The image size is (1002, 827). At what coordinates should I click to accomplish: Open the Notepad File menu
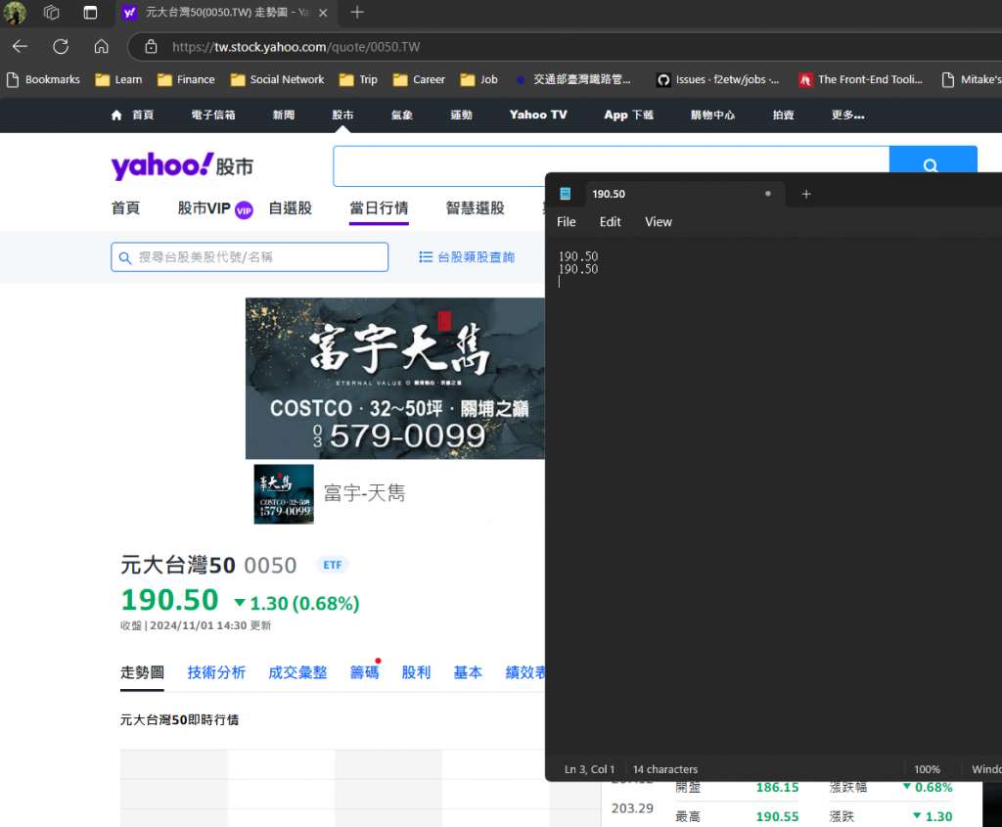click(567, 222)
